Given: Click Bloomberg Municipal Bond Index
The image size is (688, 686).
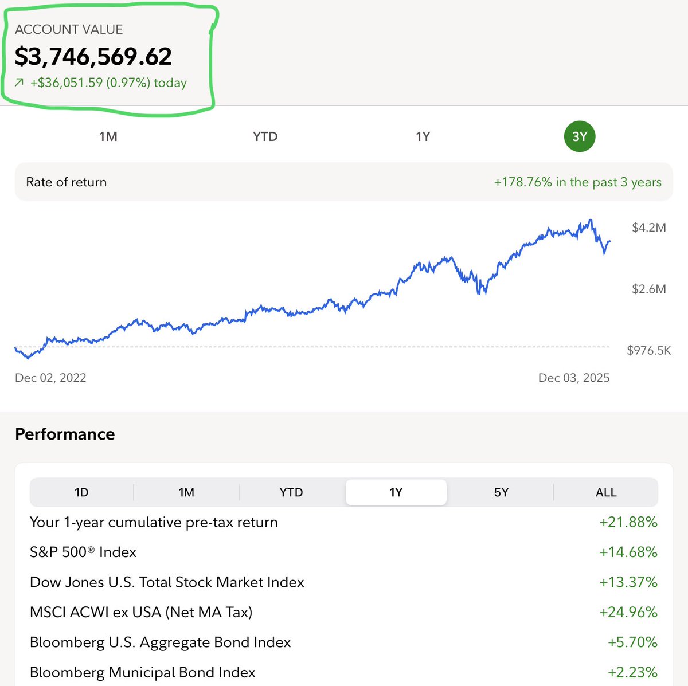Looking at the screenshot, I should click(143, 672).
